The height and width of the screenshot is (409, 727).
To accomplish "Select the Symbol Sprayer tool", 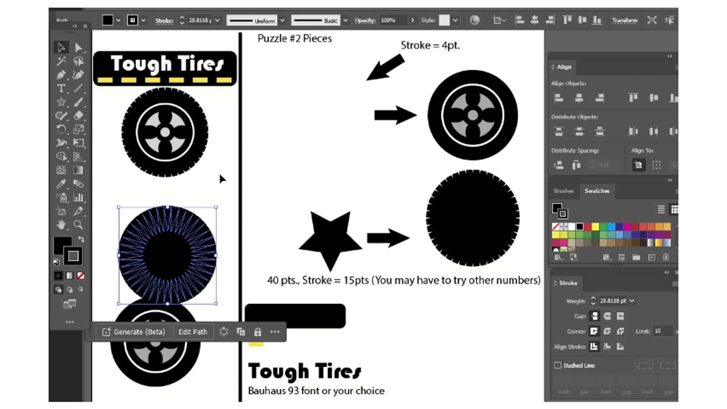I will click(x=61, y=197).
